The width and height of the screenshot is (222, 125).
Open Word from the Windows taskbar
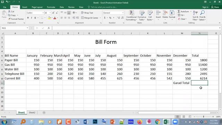(86, 122)
